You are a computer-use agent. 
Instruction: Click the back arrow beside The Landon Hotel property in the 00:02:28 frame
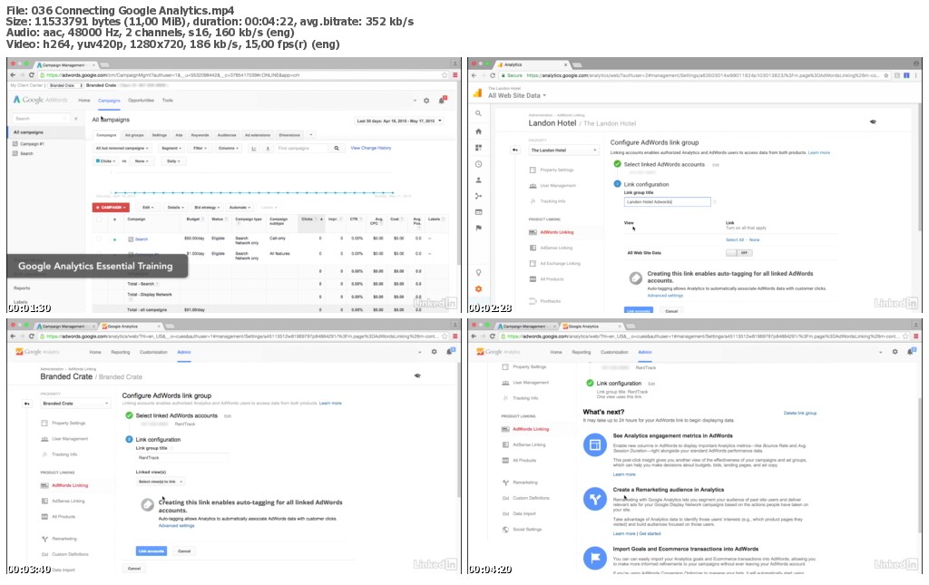[515, 151]
